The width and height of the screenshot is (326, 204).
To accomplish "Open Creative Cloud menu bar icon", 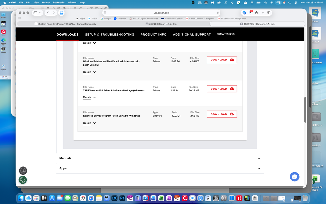I will coord(219,3).
